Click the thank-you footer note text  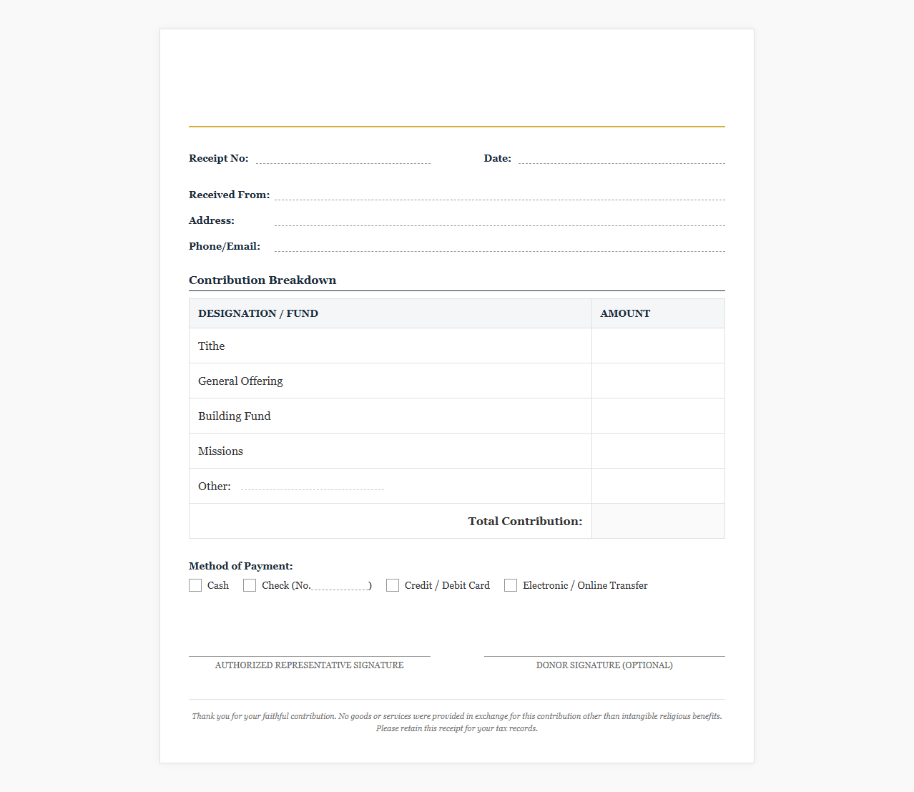457,722
